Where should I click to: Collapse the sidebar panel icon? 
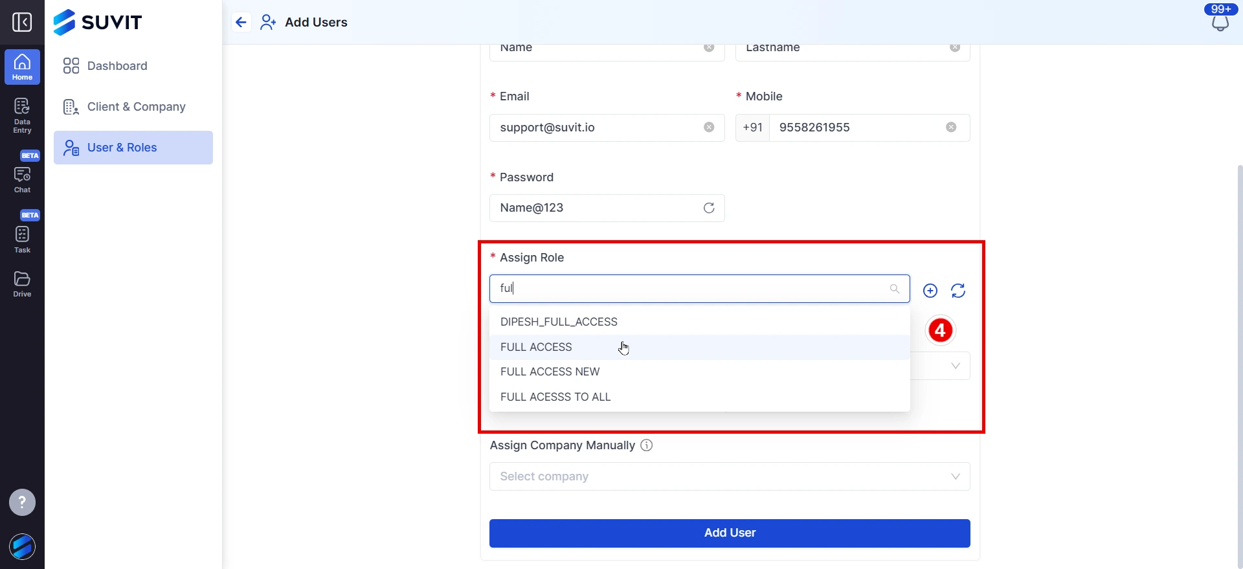(x=22, y=22)
